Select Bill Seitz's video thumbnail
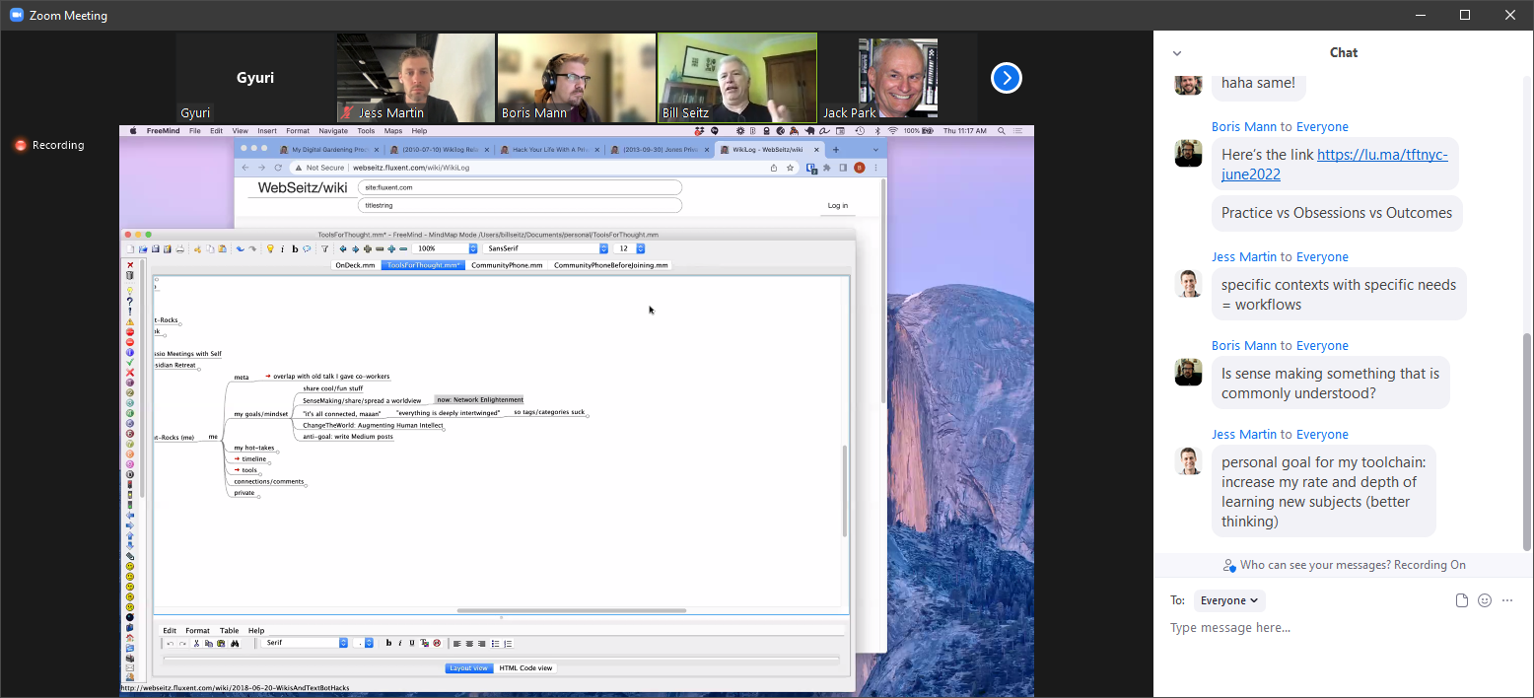The width and height of the screenshot is (1534, 698). pos(737,78)
